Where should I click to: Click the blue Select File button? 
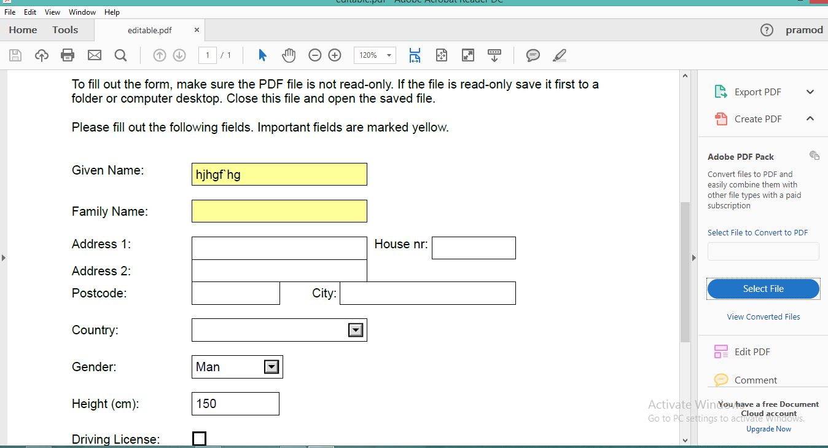tap(763, 288)
